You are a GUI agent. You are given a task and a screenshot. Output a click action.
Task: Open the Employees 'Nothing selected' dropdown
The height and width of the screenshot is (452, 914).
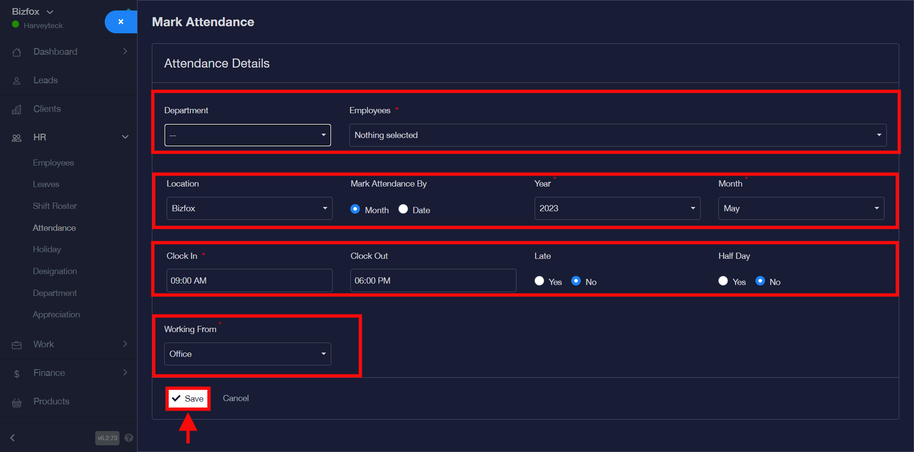tap(617, 135)
